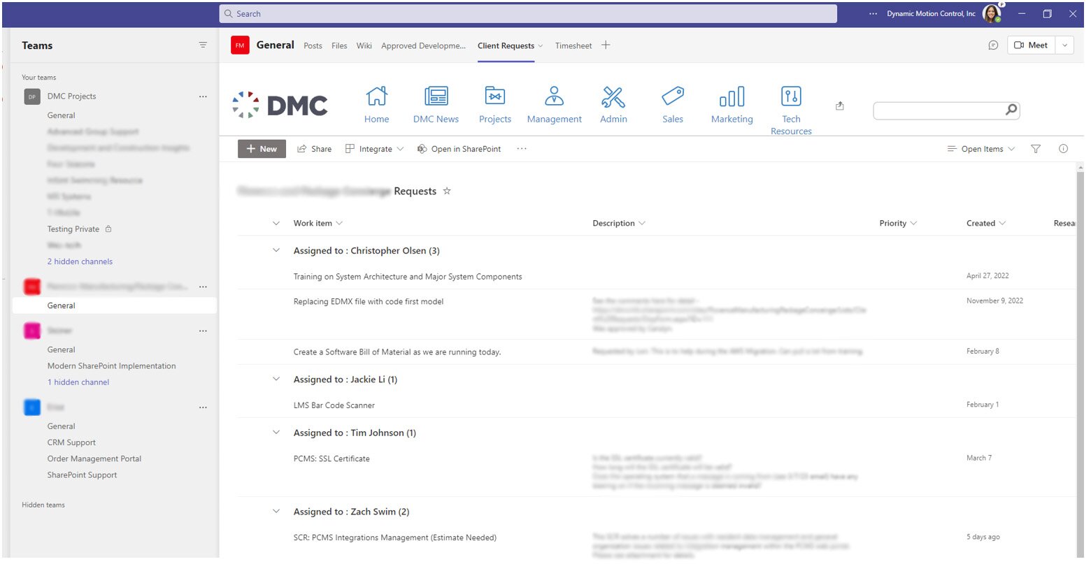Collapse the Jackie Li group
The width and height of the screenshot is (1091, 564).
[276, 379]
